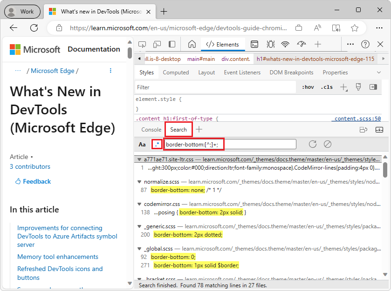
Task: Refresh the search results
Action: click(x=312, y=144)
